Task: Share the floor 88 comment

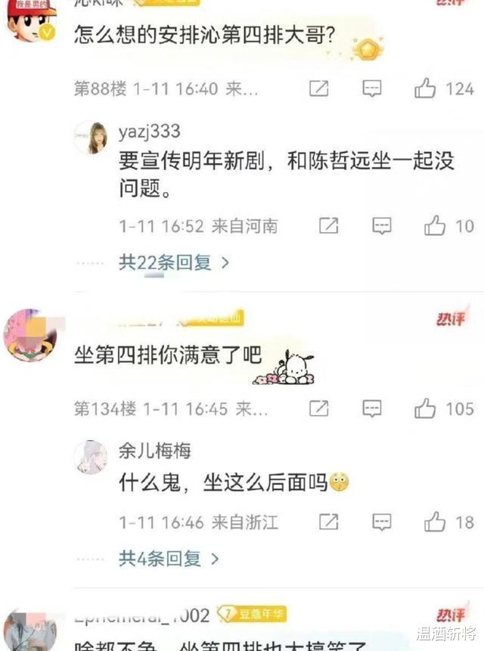Action: (x=319, y=88)
